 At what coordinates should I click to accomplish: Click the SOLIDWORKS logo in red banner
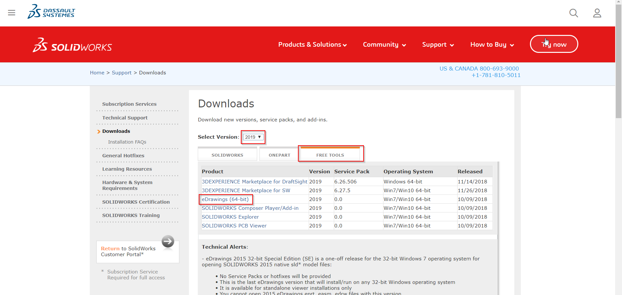[x=72, y=45]
